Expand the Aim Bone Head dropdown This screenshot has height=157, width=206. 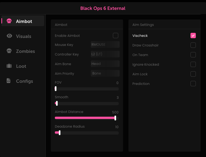point(105,64)
